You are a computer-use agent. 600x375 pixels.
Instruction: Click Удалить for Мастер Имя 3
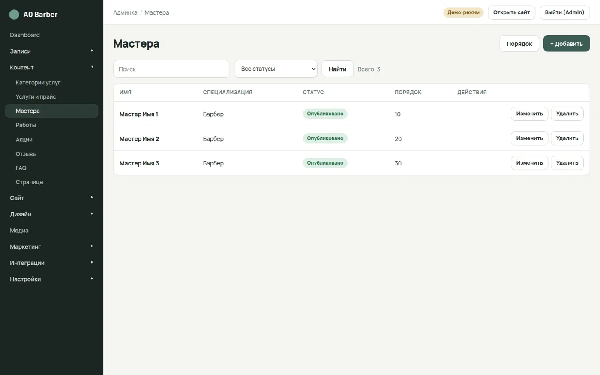[x=567, y=163]
